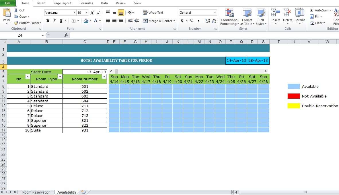This screenshot has width=339, height=195.
Task: Click the insert new worksheet icon
Action: (x=83, y=192)
